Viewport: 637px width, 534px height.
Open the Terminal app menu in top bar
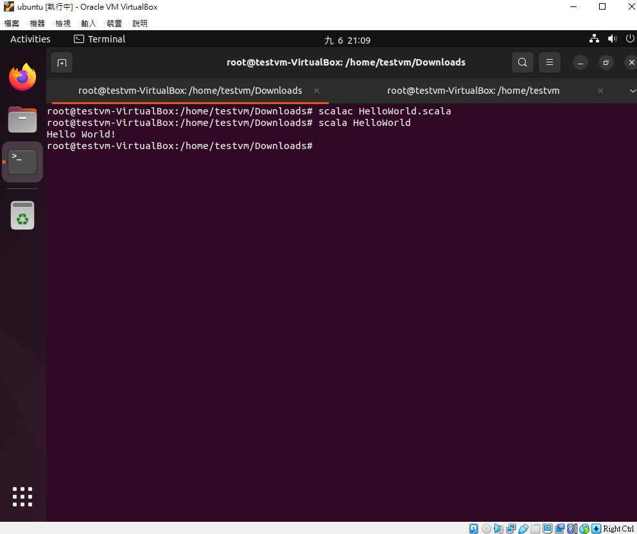click(x=100, y=39)
